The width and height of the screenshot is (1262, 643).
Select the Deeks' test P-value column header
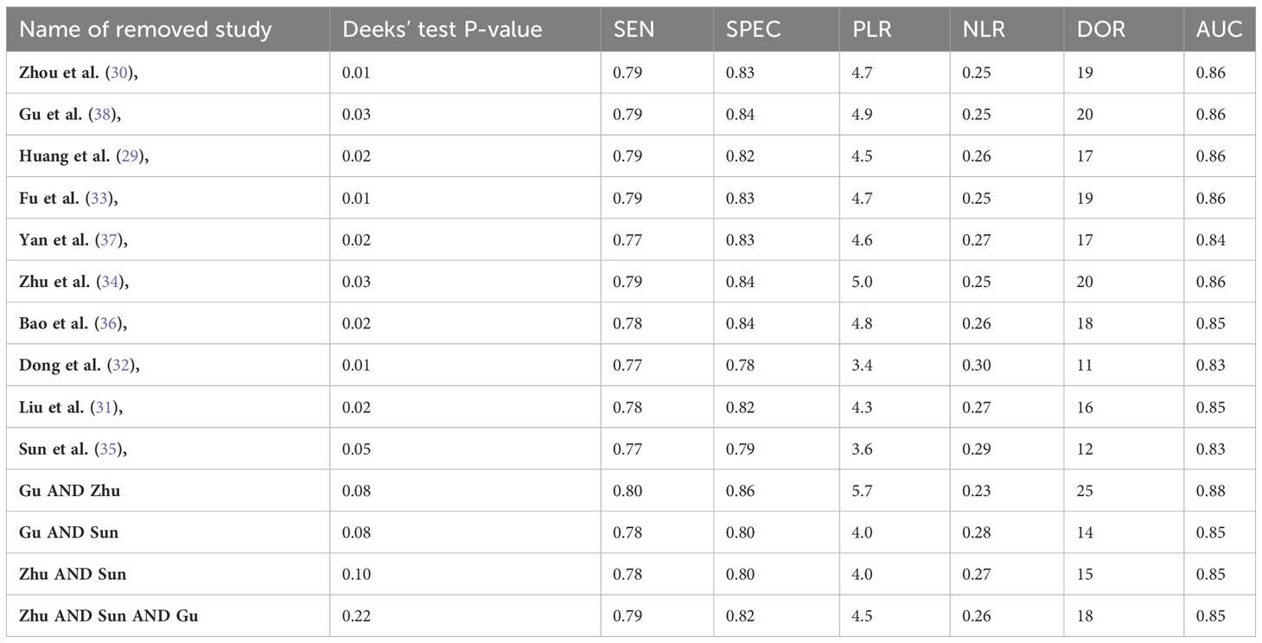[443, 30]
